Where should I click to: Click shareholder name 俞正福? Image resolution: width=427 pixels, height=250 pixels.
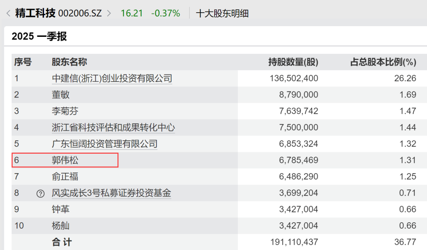(65, 177)
